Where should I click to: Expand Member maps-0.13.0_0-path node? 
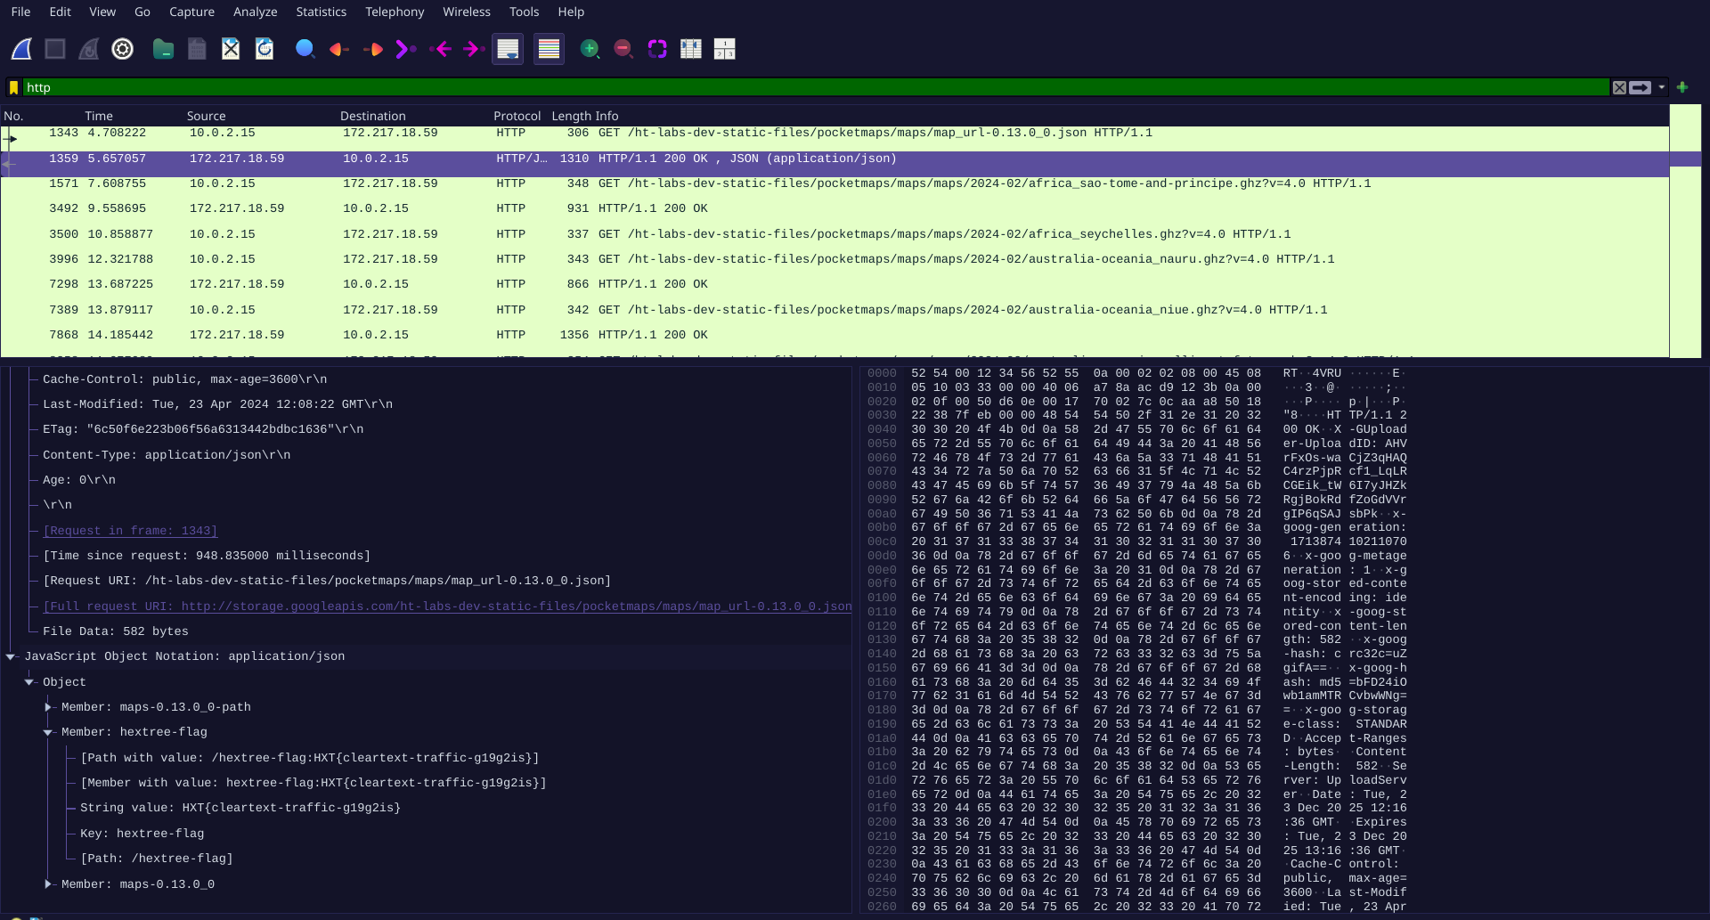48,707
